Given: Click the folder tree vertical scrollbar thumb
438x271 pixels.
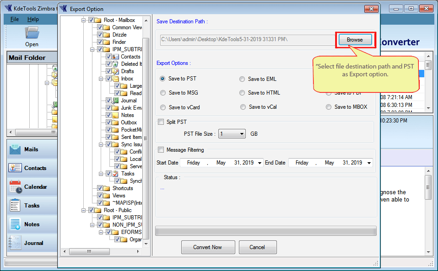Looking at the screenshot, I should (146, 138).
